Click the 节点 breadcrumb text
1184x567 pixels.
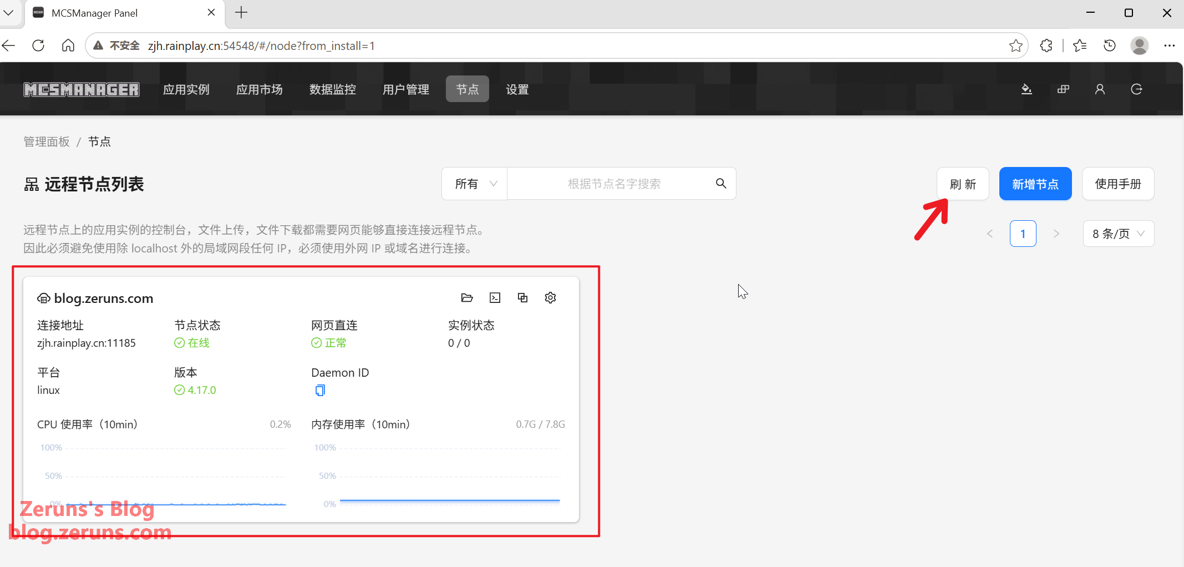click(99, 141)
